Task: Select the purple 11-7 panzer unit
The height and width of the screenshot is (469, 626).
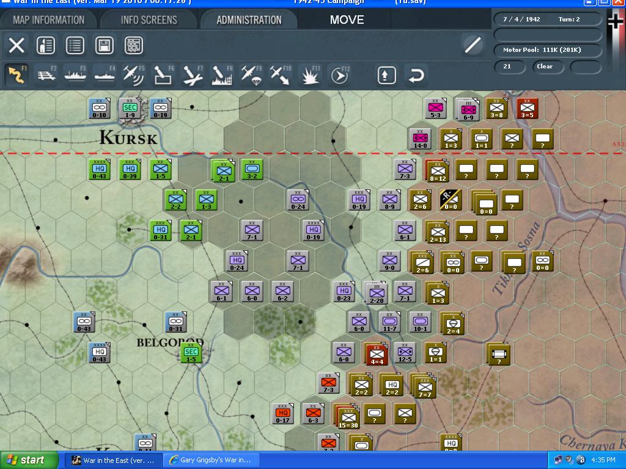Action: pyautogui.click(x=389, y=322)
